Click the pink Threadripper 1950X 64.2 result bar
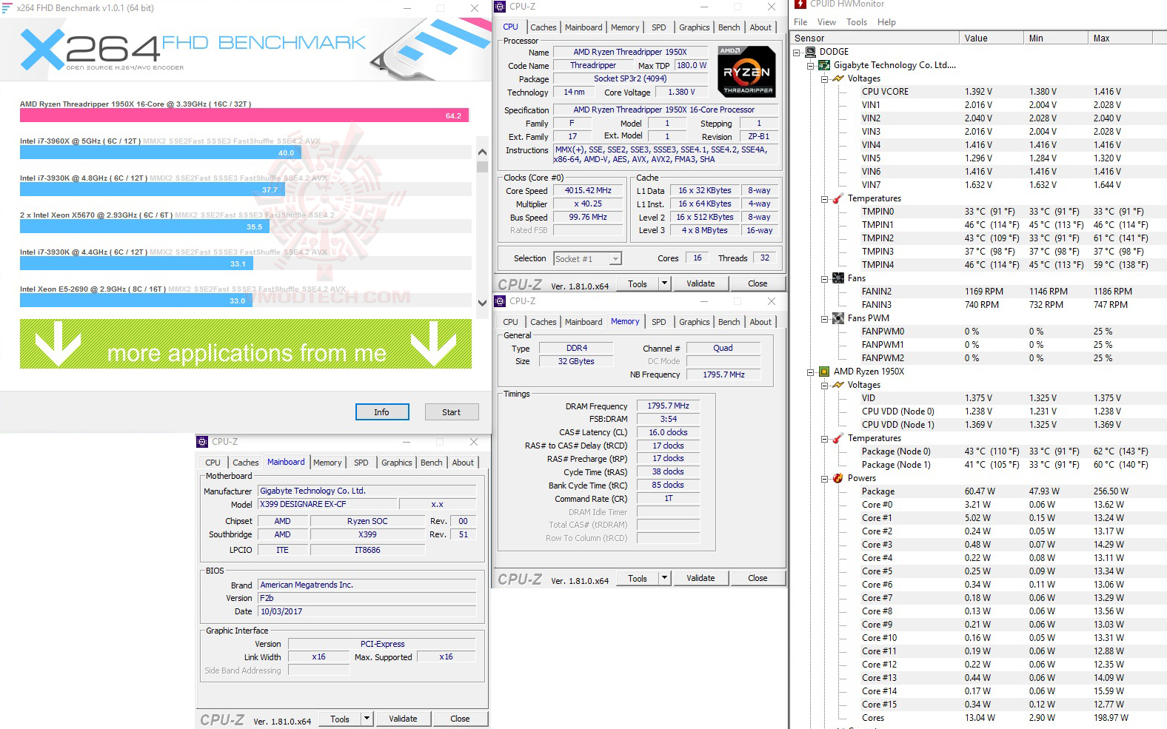The height and width of the screenshot is (729, 1167). [244, 115]
